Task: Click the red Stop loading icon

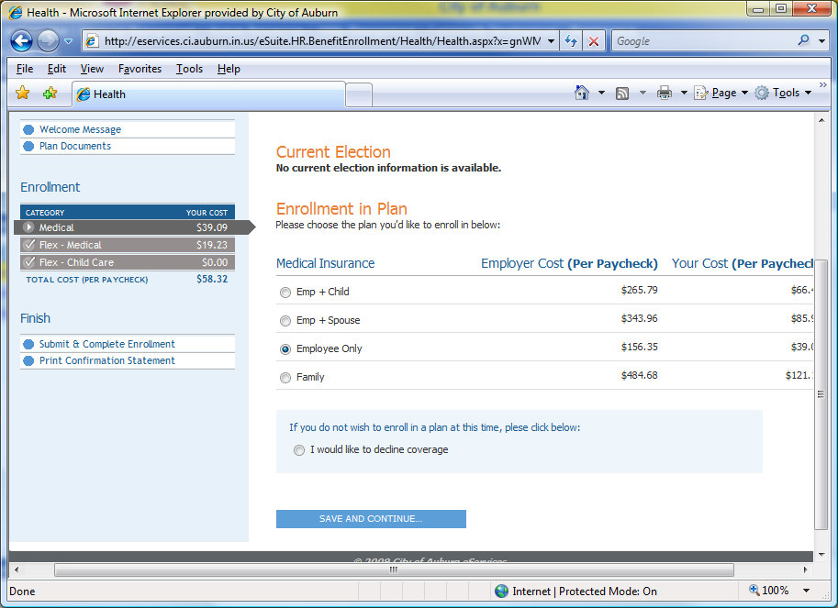Action: click(x=593, y=41)
